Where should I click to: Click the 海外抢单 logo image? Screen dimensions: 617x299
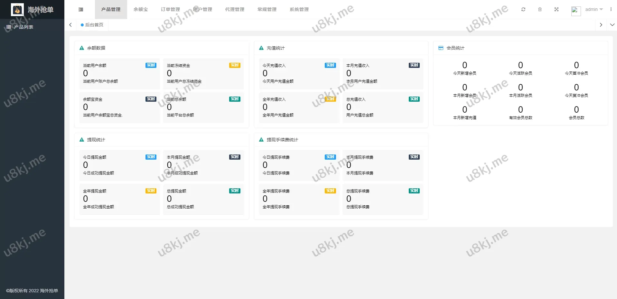[17, 10]
